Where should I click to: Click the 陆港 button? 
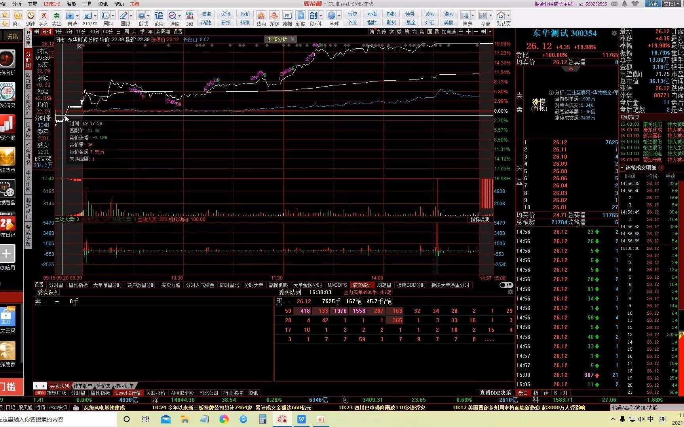pos(206,14)
